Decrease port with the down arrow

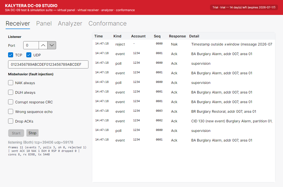pyautogui.click(x=52, y=45)
